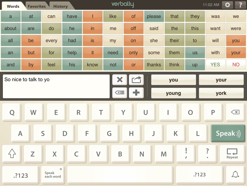Image resolution: width=247 pixels, height=186 pixels.
Task: Tap the Q key
Action: pos(12,112)
